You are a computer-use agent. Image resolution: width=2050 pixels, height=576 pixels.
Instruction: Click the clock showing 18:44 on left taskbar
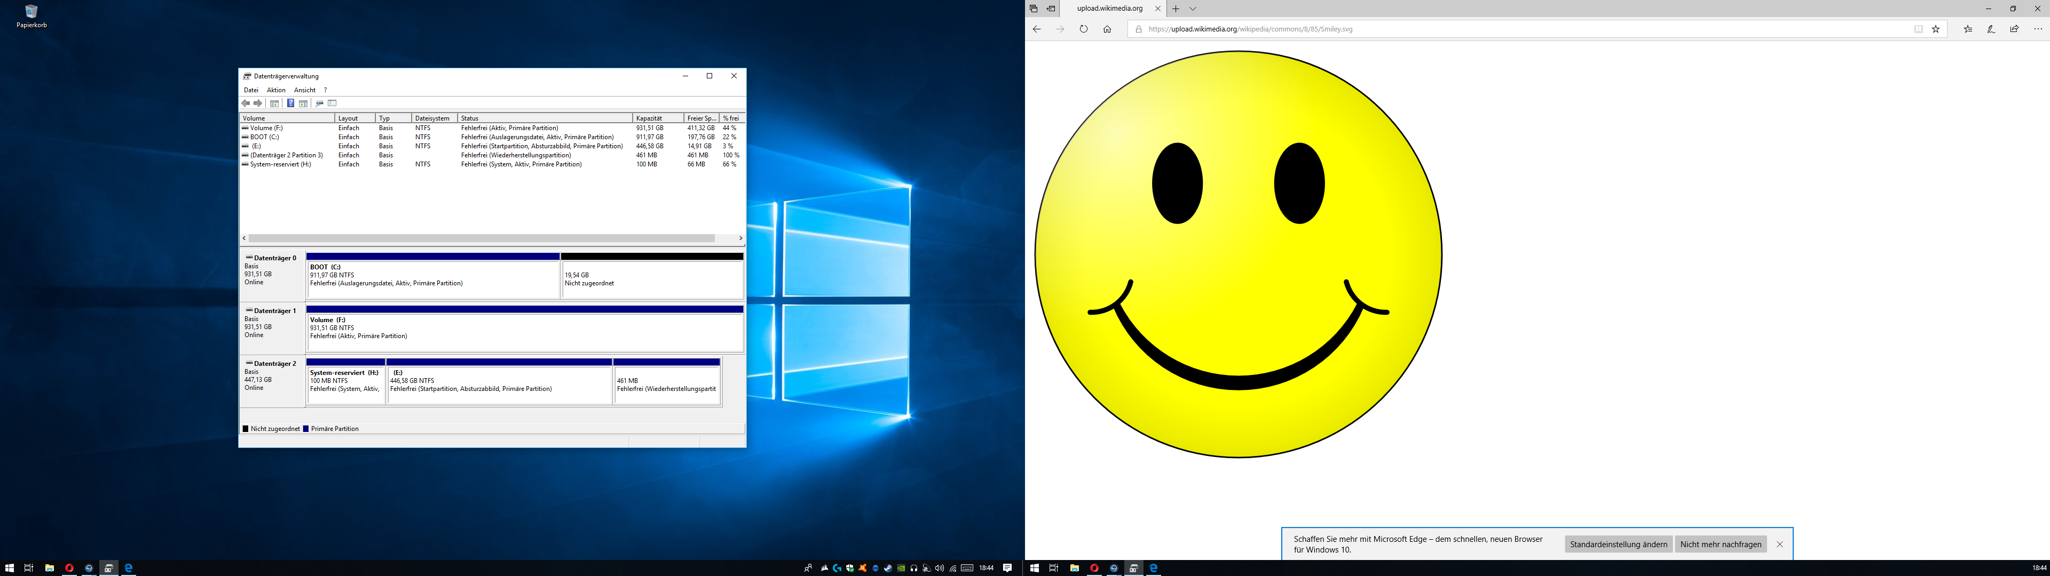click(987, 568)
